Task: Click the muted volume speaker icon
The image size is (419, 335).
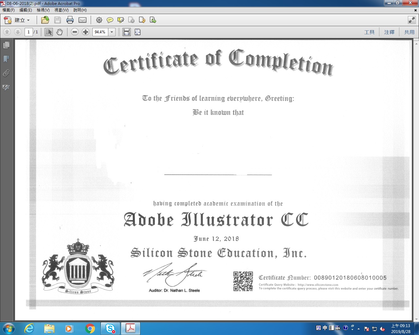Action: point(382,329)
